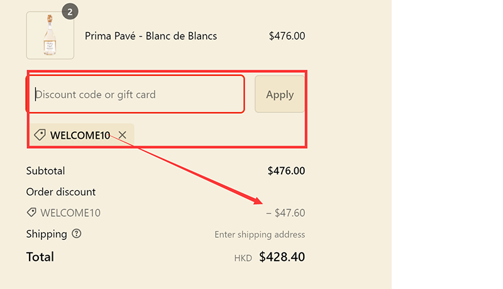503x289 pixels.
Task: Focus the discount code or gift card field
Action: click(135, 94)
